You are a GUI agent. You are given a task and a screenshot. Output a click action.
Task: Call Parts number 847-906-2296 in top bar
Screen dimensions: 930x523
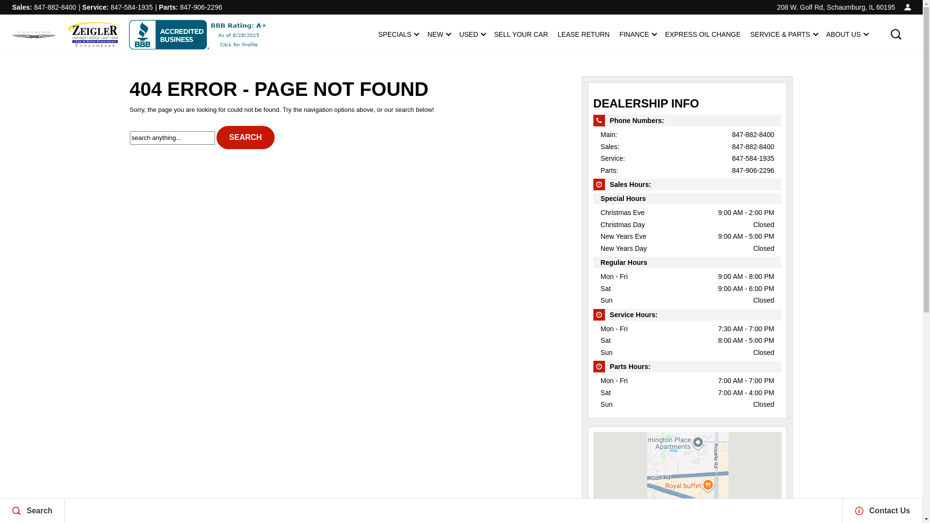(201, 7)
